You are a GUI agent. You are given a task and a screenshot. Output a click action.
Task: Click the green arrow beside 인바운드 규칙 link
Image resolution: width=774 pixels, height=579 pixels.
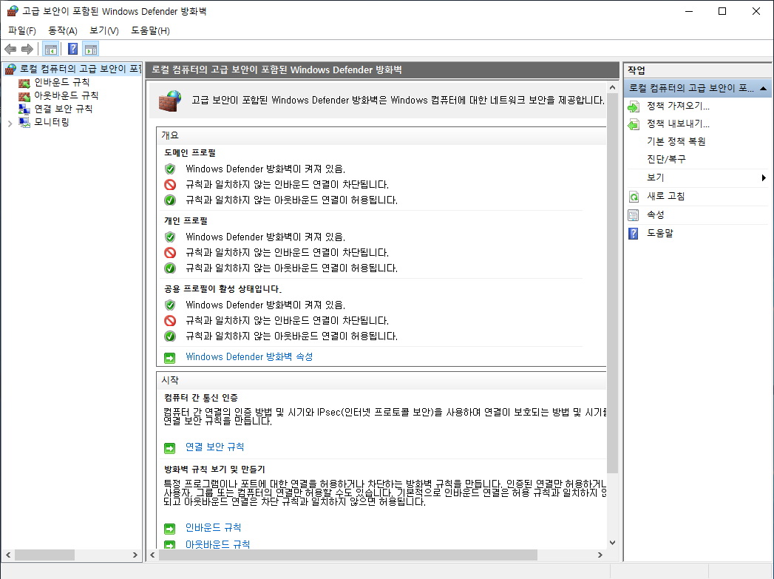170,529
